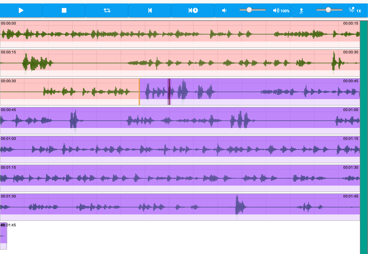Image resolution: width=368 pixels, height=254 pixels.
Task: Start audio playback with the Play button
Action: 21,10
